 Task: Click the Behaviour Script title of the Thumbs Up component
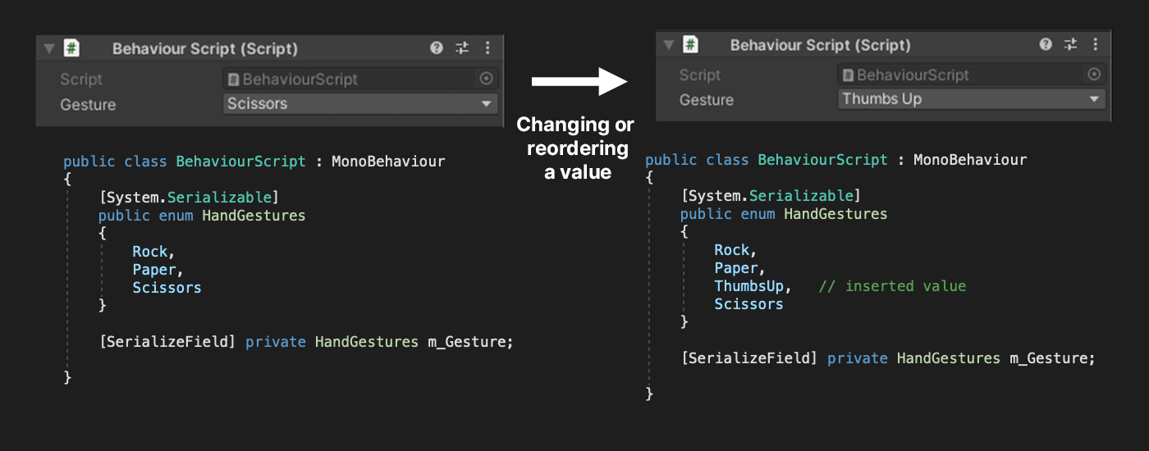[820, 45]
